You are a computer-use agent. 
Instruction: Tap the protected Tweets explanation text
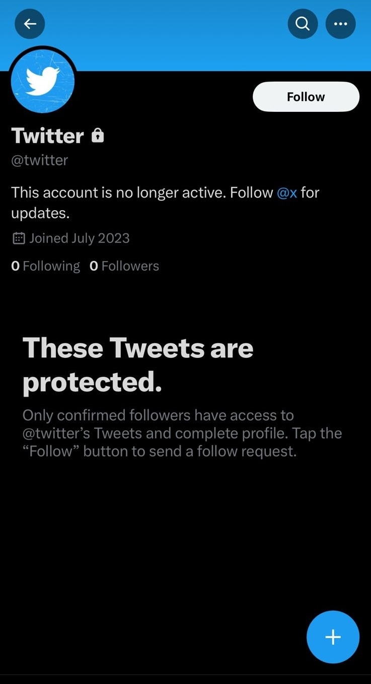coord(181,432)
